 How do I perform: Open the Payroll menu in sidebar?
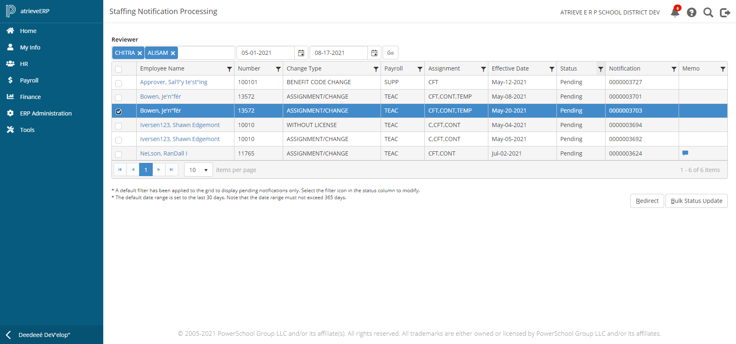(29, 80)
